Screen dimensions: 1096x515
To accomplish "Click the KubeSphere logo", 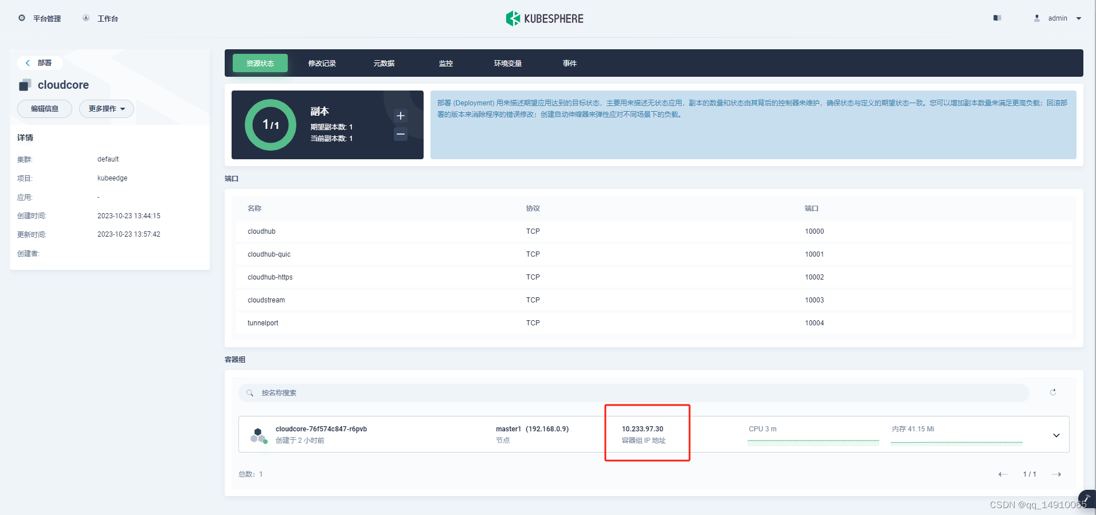I will click(x=545, y=18).
